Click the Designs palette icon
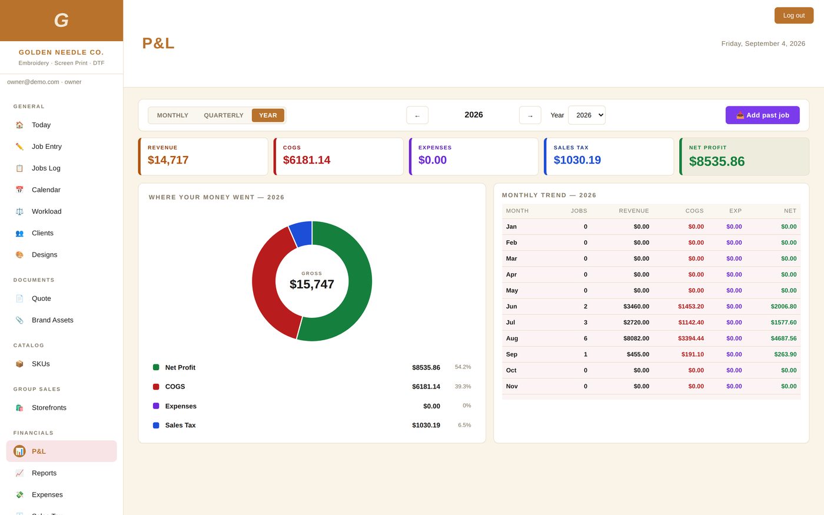824x515 pixels. [19, 255]
